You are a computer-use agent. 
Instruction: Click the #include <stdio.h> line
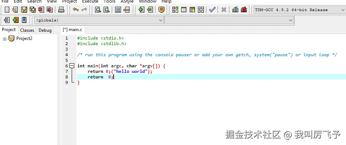(x=101, y=38)
